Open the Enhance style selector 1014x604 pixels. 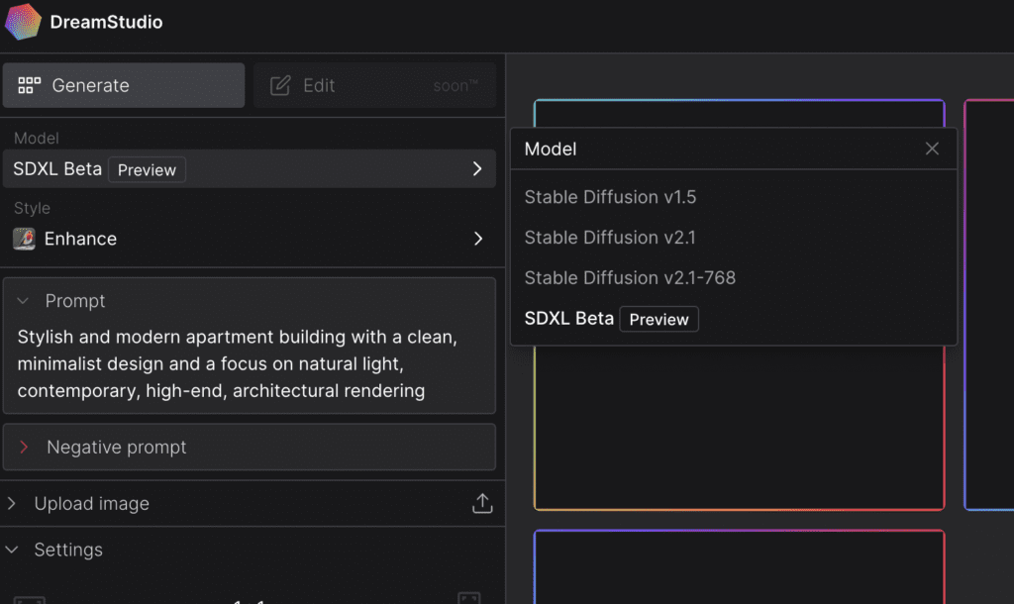(249, 239)
